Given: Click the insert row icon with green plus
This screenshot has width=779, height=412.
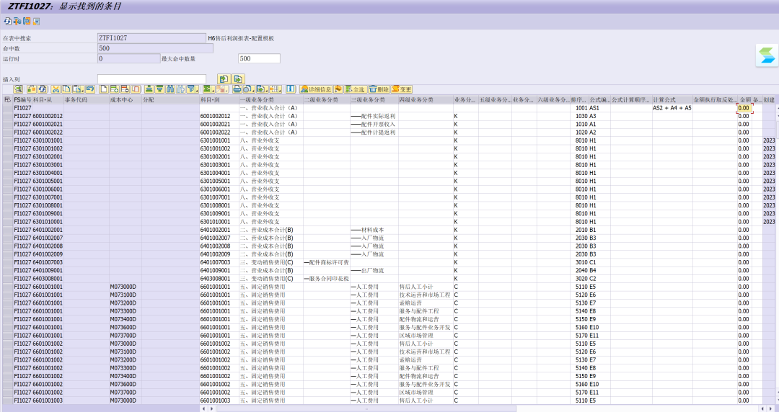Looking at the screenshot, I should 114,89.
